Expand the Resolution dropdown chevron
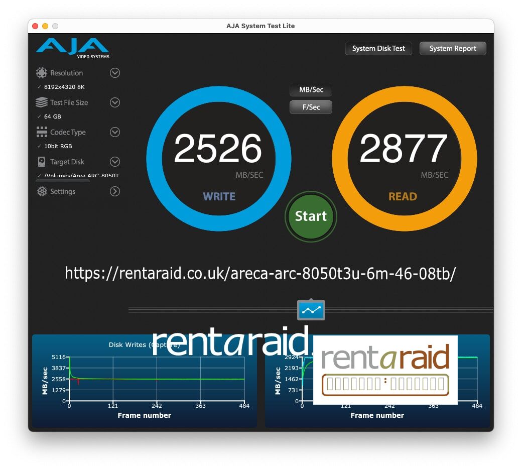The height and width of the screenshot is (469, 522). (114, 72)
